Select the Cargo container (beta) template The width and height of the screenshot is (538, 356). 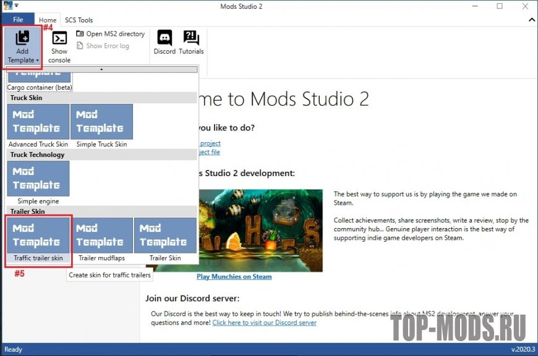[x=40, y=80]
